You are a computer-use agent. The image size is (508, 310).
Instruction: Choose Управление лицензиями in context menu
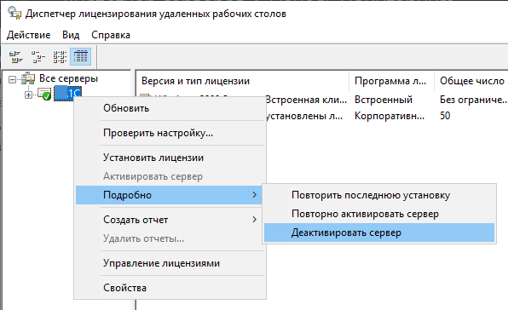170,263
